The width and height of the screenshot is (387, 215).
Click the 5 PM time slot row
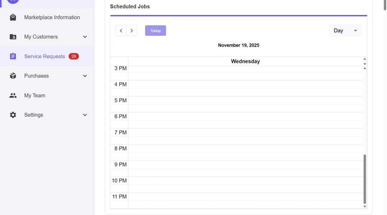pos(245,101)
